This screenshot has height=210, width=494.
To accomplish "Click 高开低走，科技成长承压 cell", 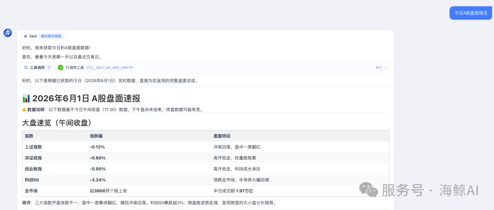I will (x=236, y=169).
